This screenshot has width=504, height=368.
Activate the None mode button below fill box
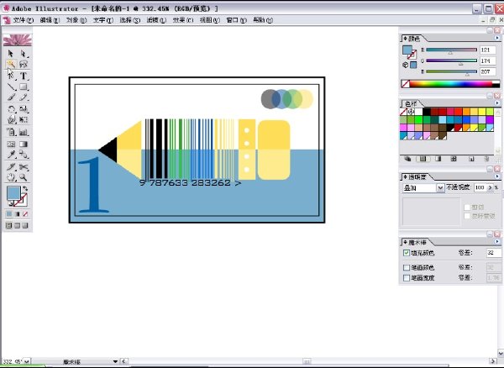point(25,214)
